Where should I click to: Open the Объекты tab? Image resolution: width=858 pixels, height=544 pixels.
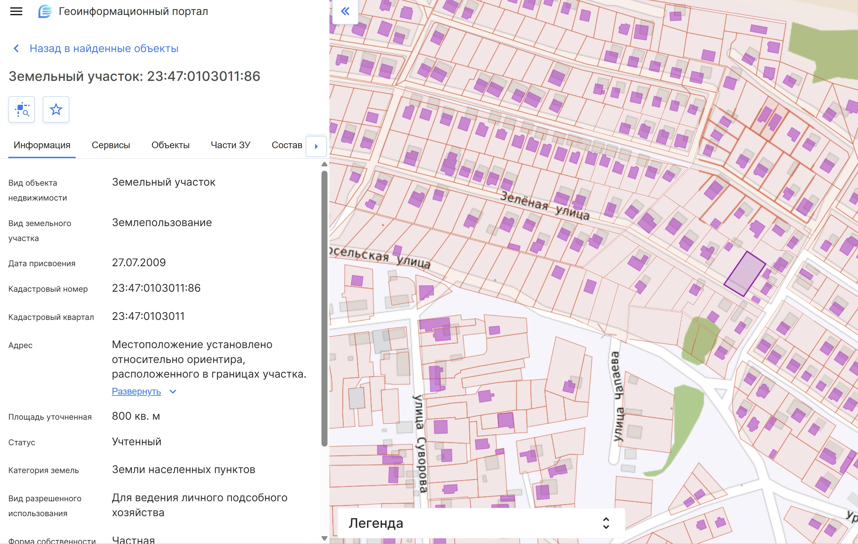pyautogui.click(x=170, y=145)
